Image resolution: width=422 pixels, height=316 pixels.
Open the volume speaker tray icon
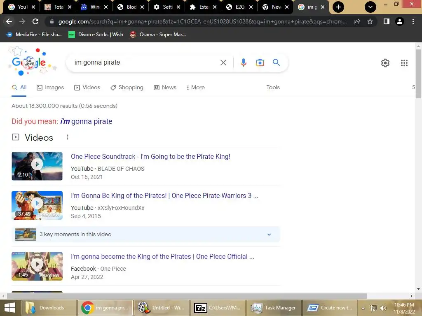coord(383,308)
